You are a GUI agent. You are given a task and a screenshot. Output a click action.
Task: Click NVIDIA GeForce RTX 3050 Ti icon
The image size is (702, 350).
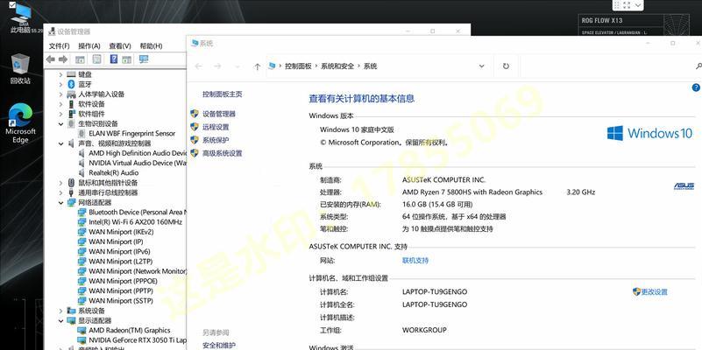point(82,340)
